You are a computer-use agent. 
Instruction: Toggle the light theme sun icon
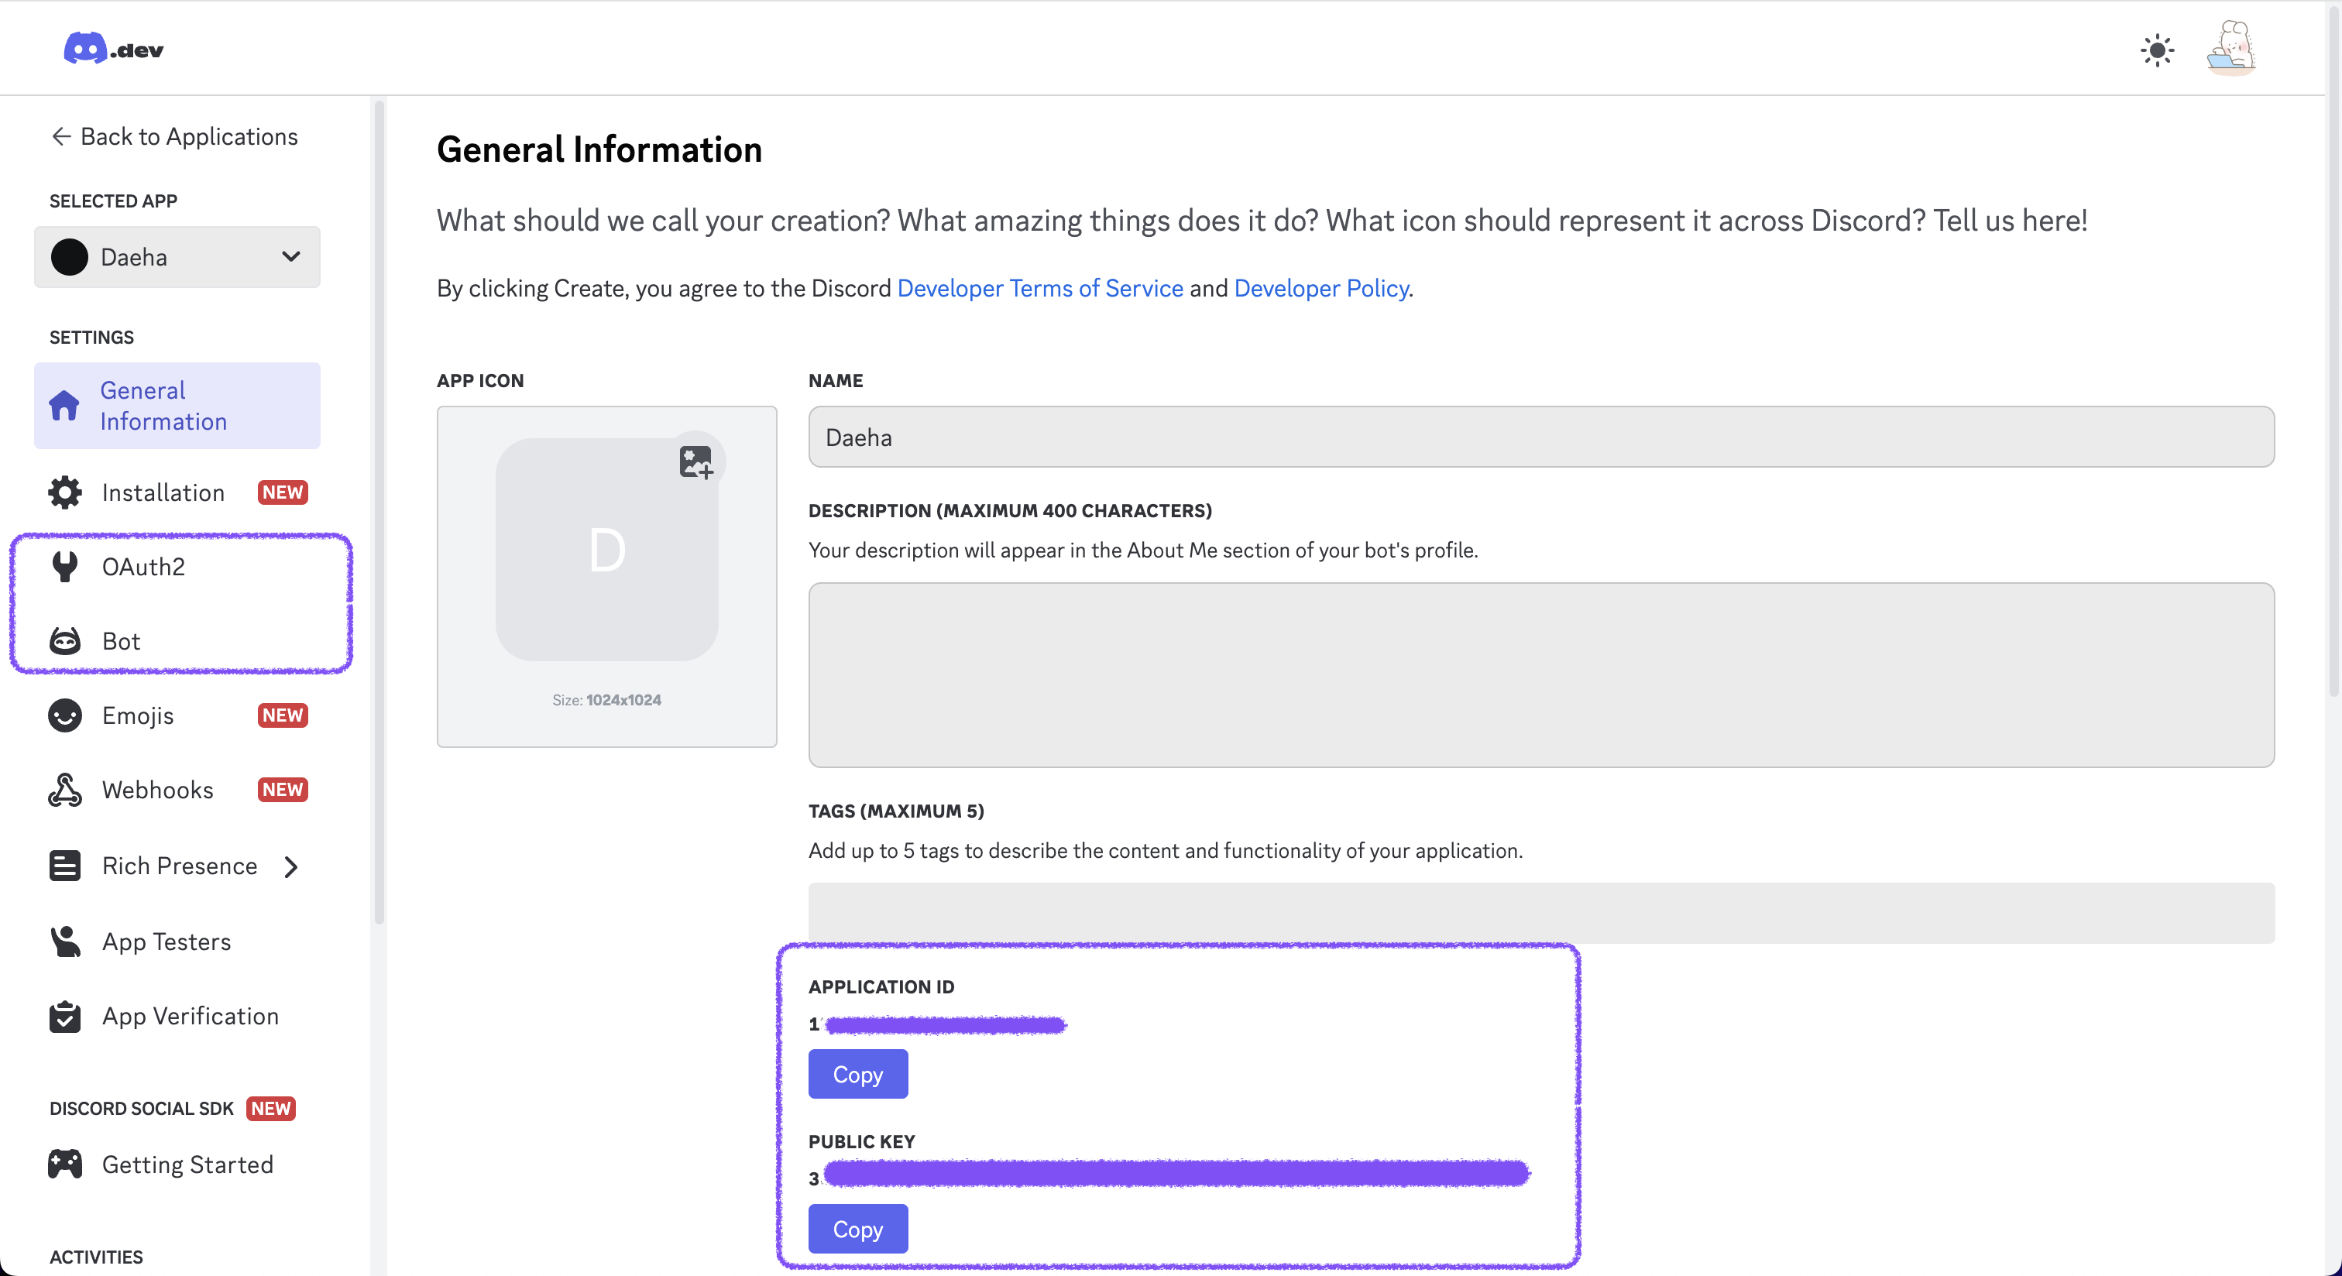pos(2157,50)
